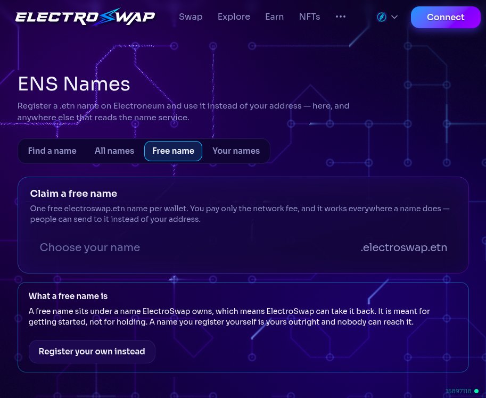Screen dimensions: 486x398
Task: Click the green network status dot
Action: [x=476, y=391]
